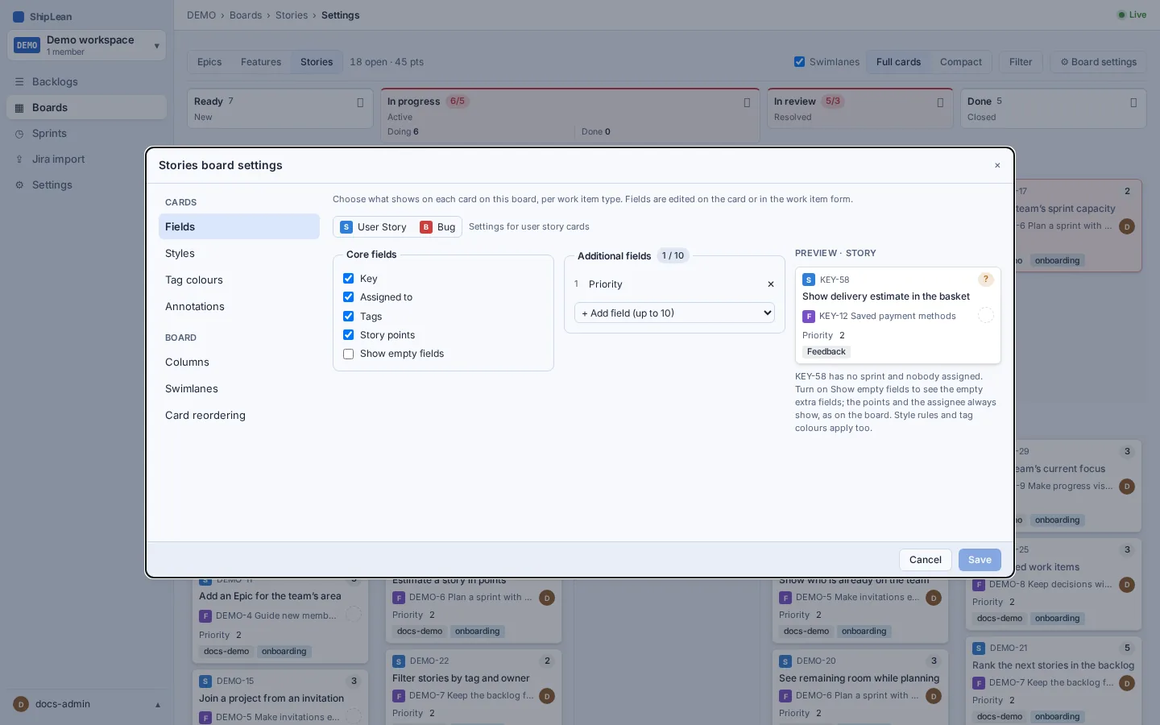1160x725 pixels.
Task: Open the Add field (up to 10) dropdown
Action: (674, 313)
